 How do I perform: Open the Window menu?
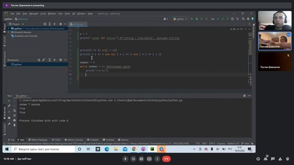[81, 14]
